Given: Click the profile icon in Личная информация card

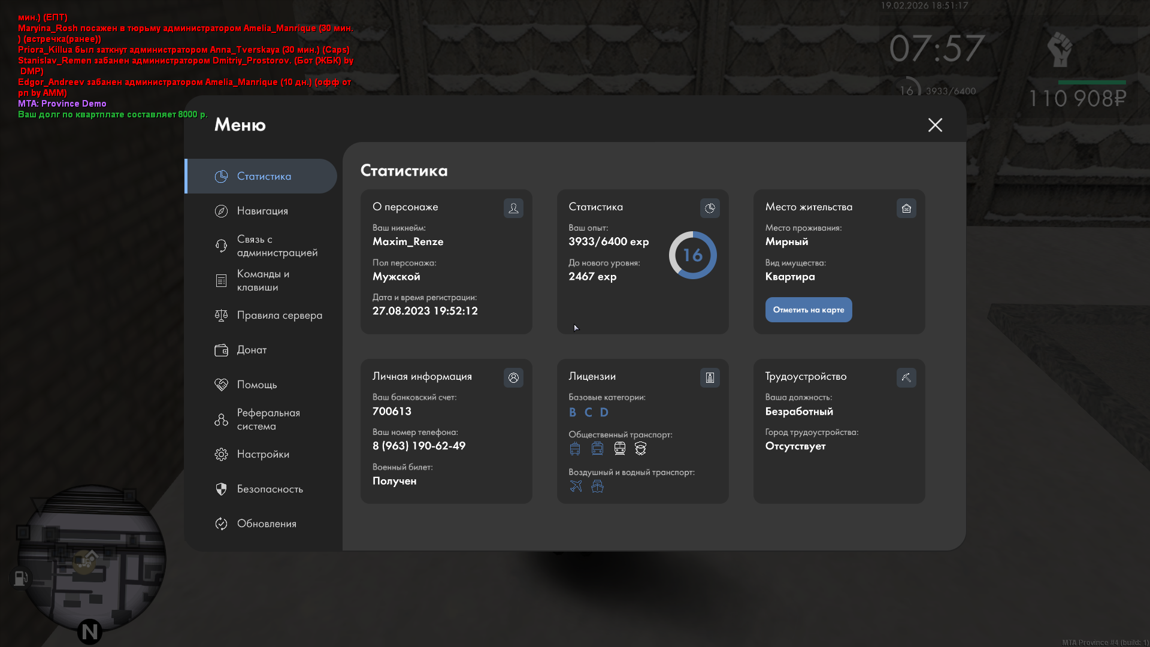Looking at the screenshot, I should click(513, 377).
